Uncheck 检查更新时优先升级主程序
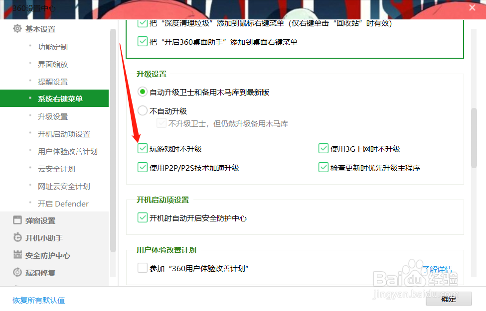 point(324,167)
